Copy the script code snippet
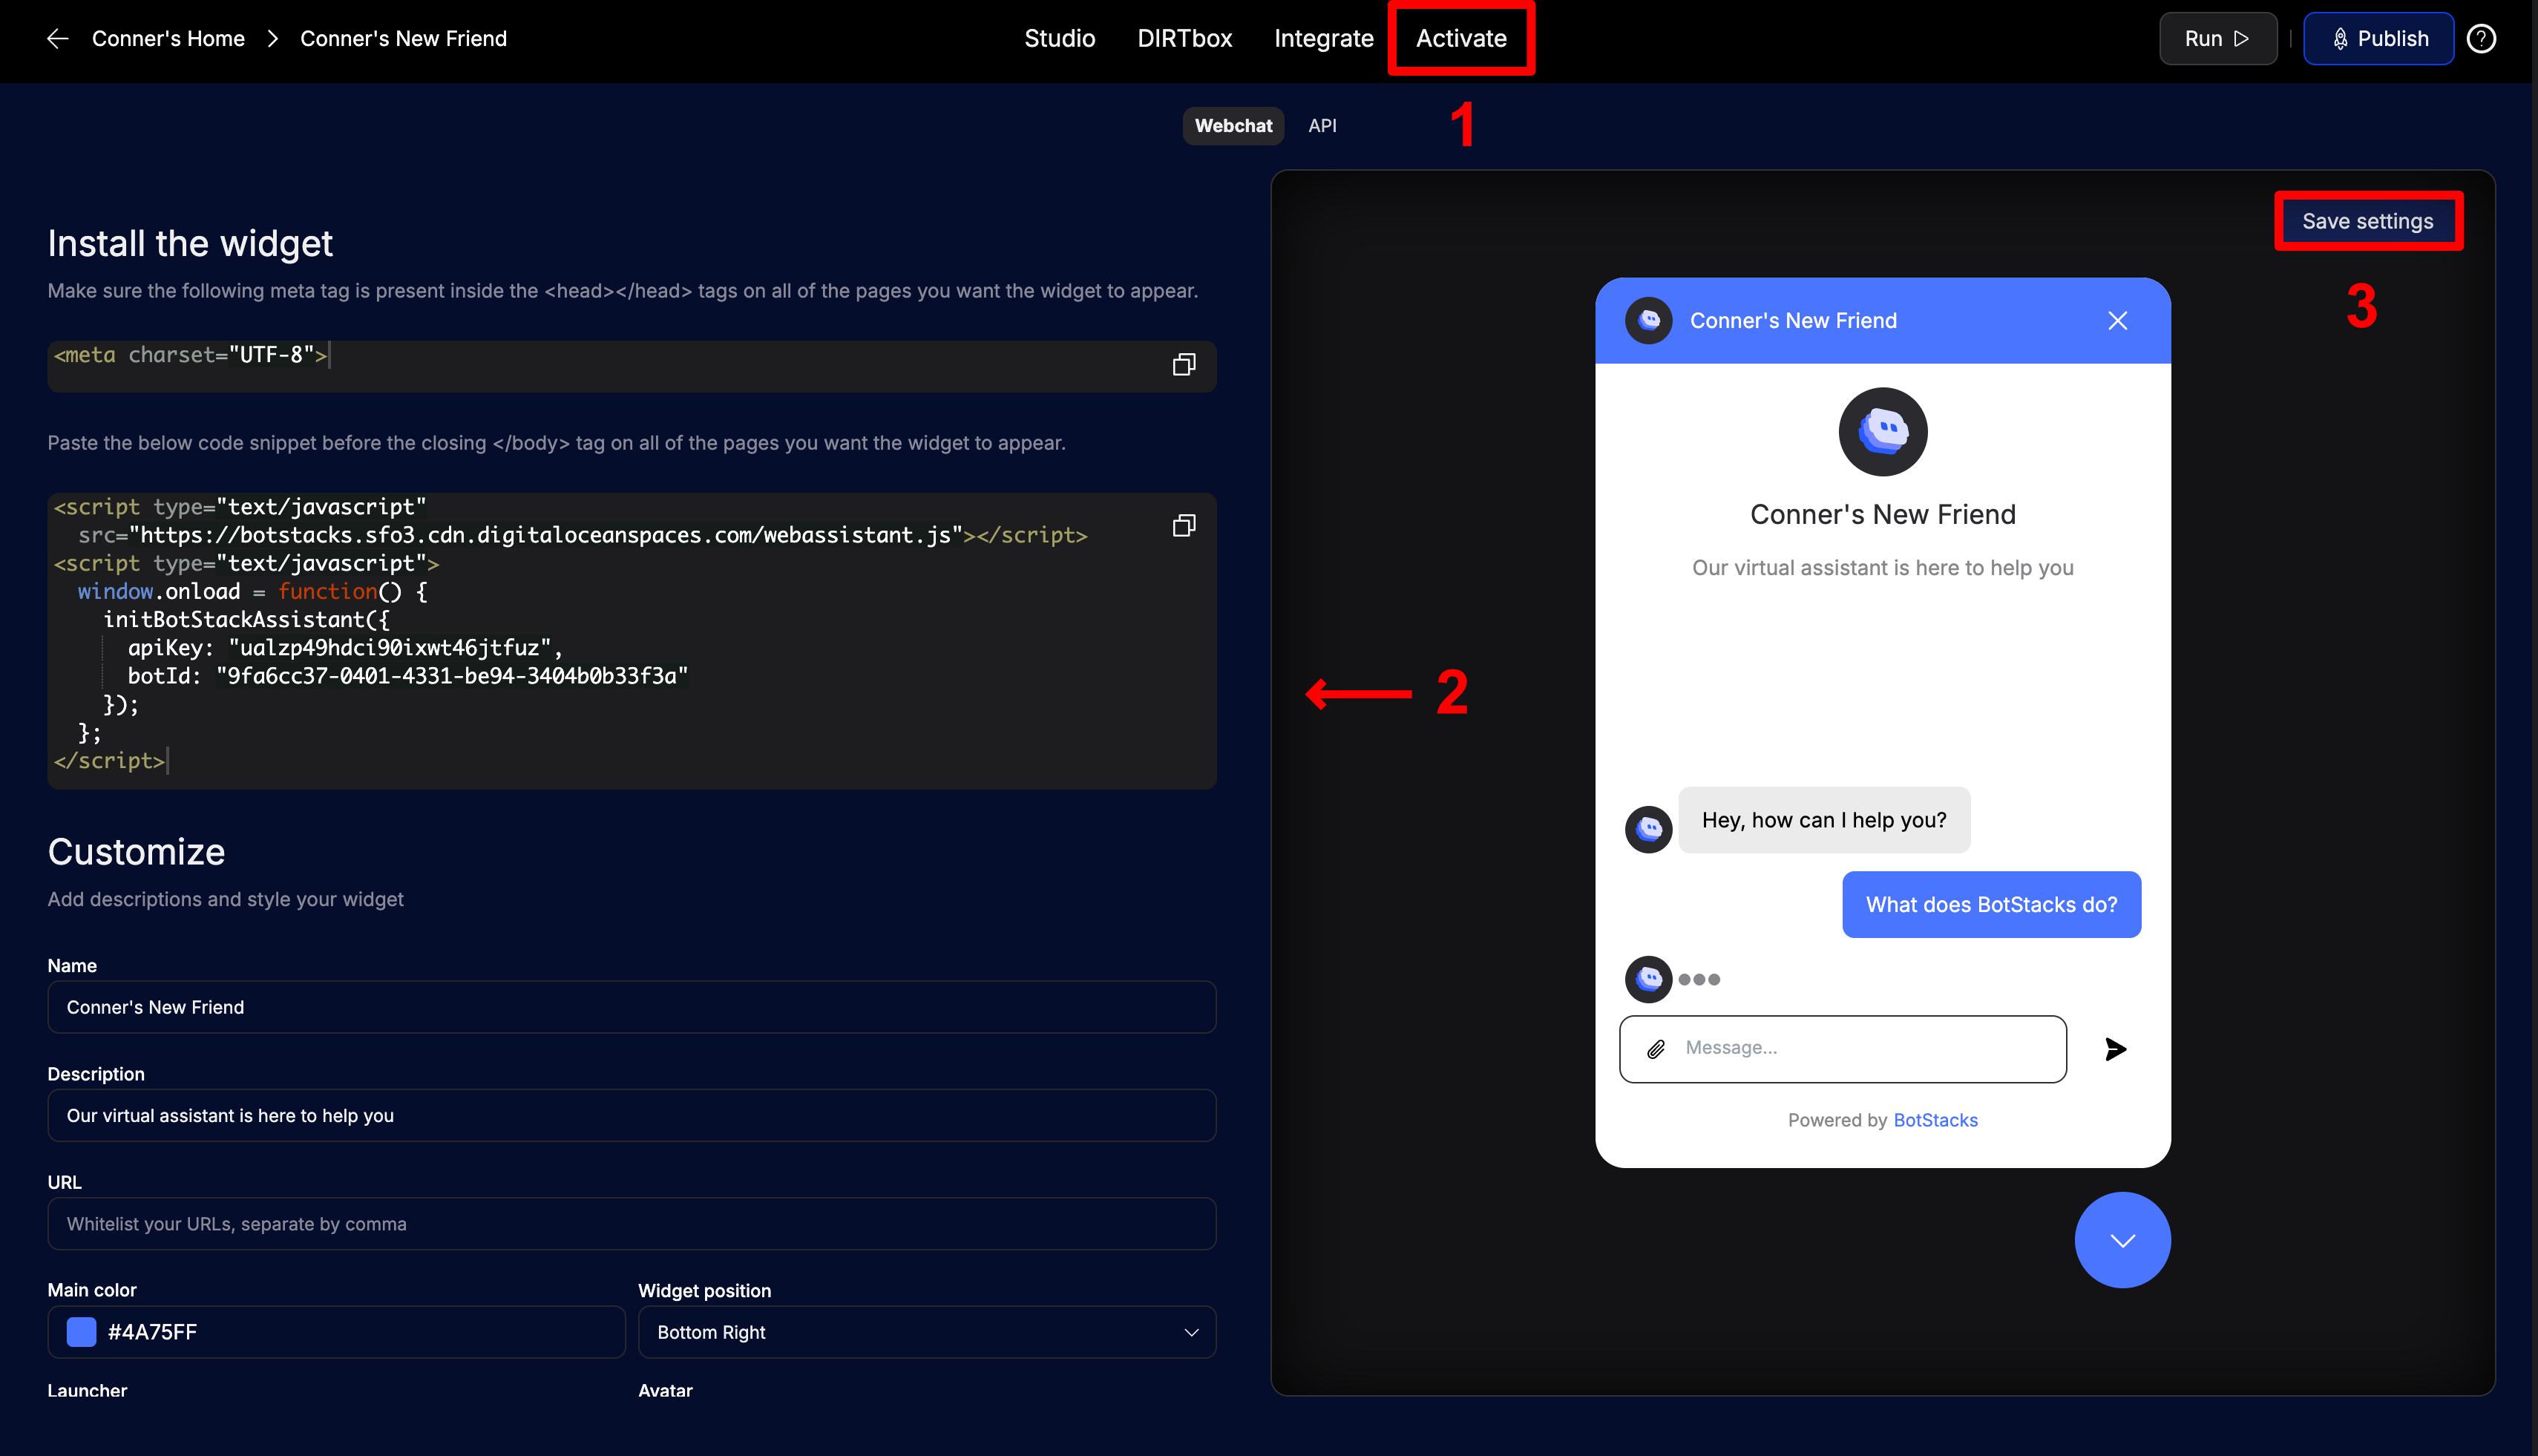 pos(1183,525)
